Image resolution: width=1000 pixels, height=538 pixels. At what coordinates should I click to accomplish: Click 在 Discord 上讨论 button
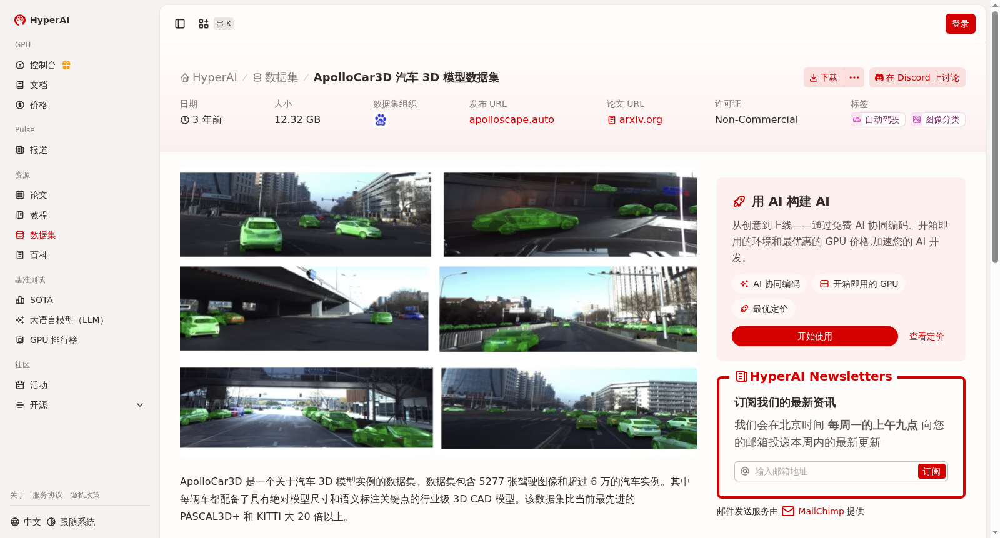click(x=917, y=77)
